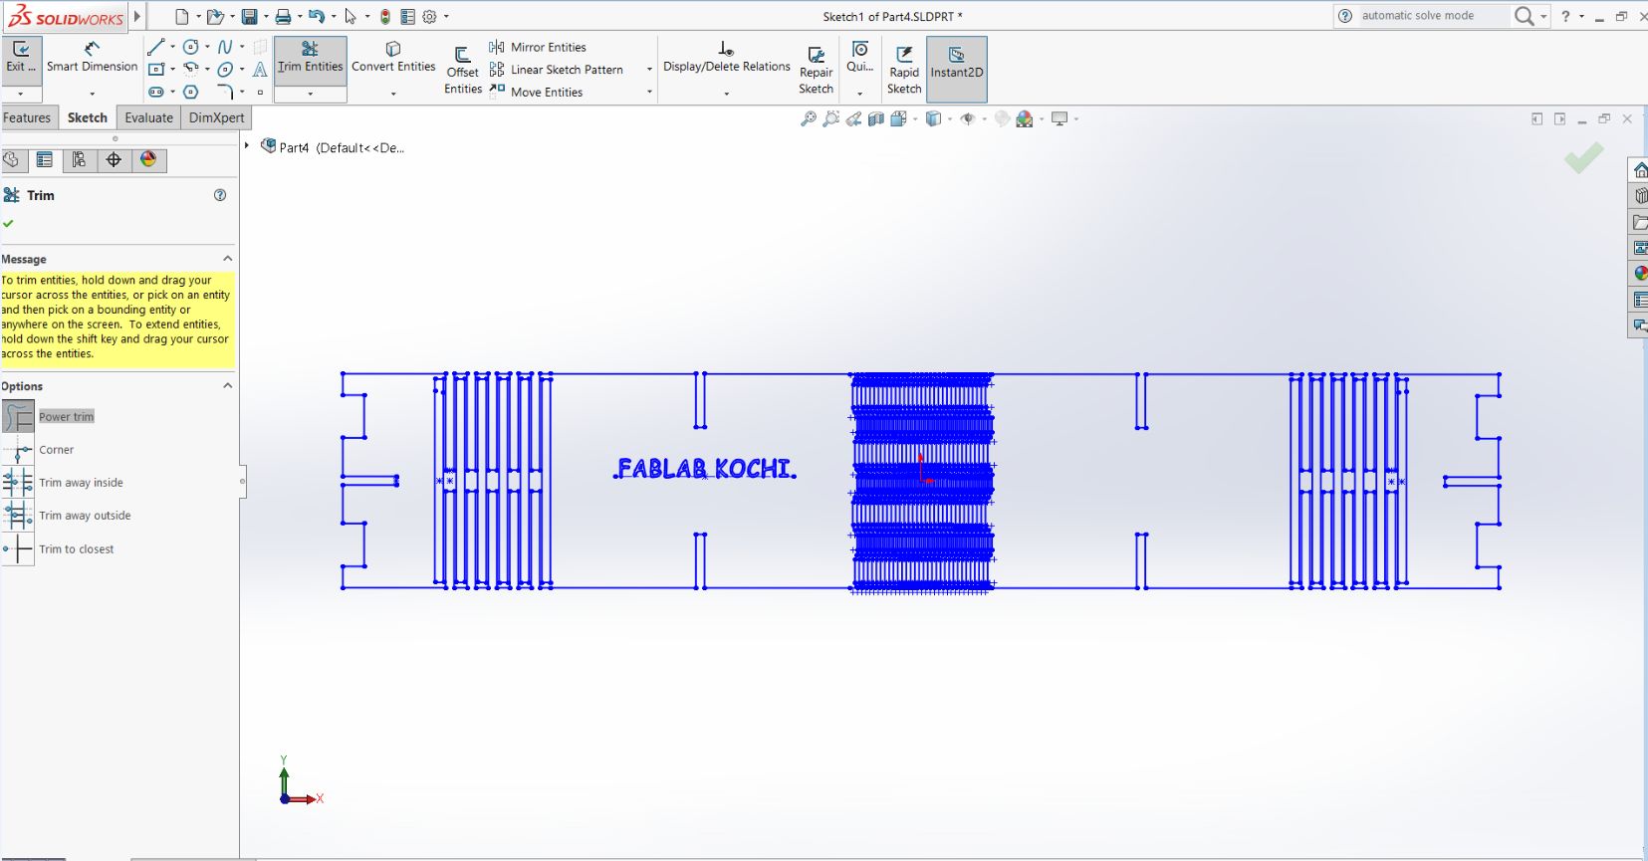Select the Text sketch tool
Viewport: 1648px width, 861px height.
pyautogui.click(x=260, y=69)
